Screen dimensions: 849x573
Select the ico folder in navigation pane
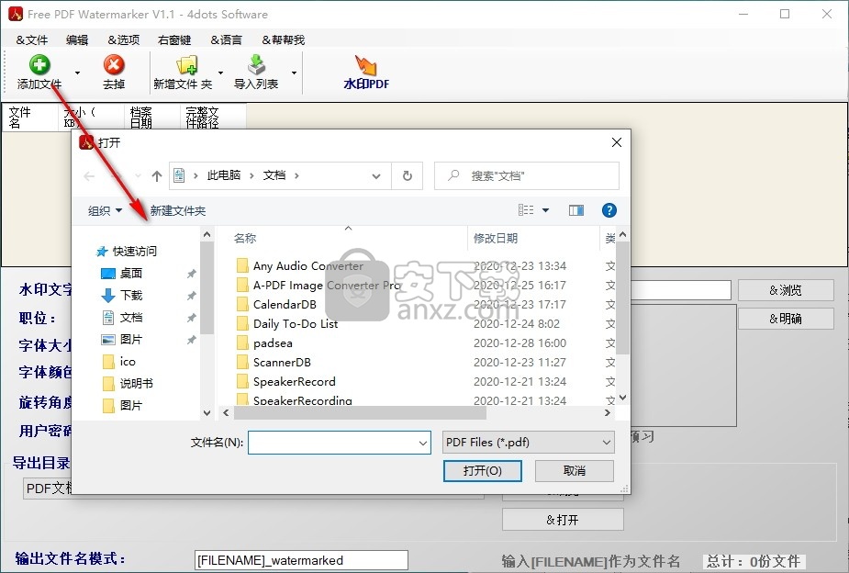pyautogui.click(x=119, y=362)
